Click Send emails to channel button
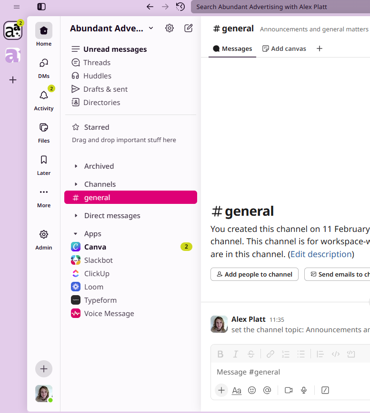 (x=337, y=274)
